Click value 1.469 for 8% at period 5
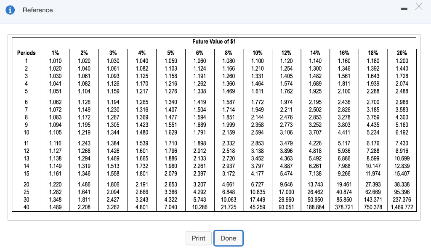 (x=229, y=91)
